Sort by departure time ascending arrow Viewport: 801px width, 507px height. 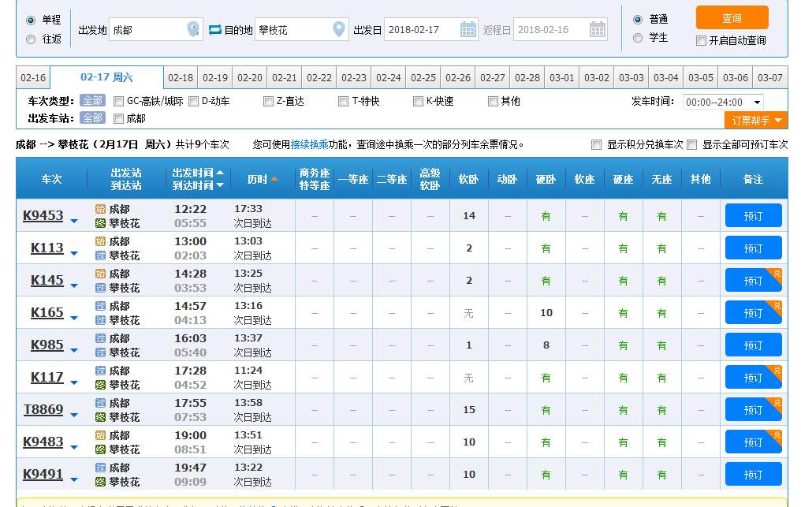coord(220,173)
